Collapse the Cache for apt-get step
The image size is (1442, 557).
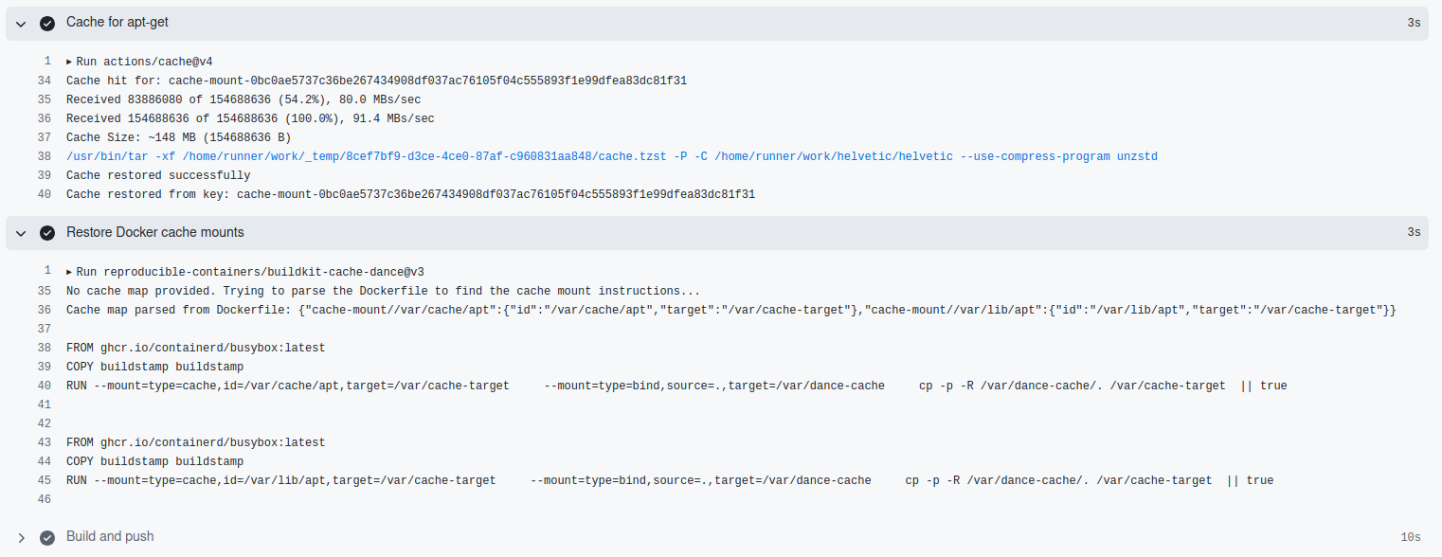click(20, 23)
